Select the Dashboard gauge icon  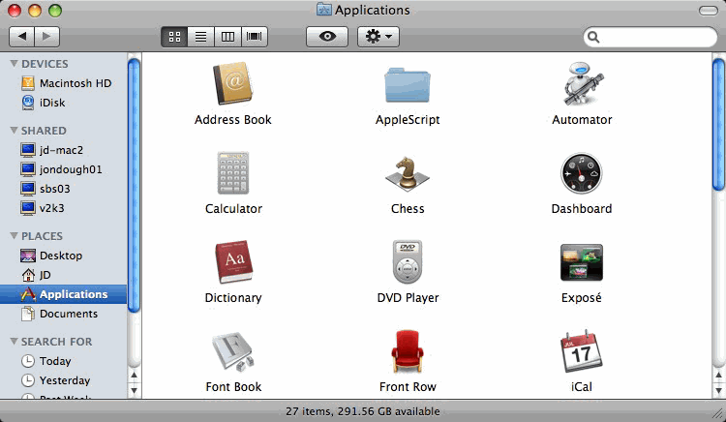[x=582, y=173]
